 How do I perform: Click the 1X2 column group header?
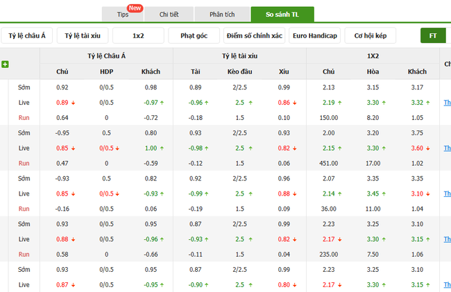[x=373, y=55]
